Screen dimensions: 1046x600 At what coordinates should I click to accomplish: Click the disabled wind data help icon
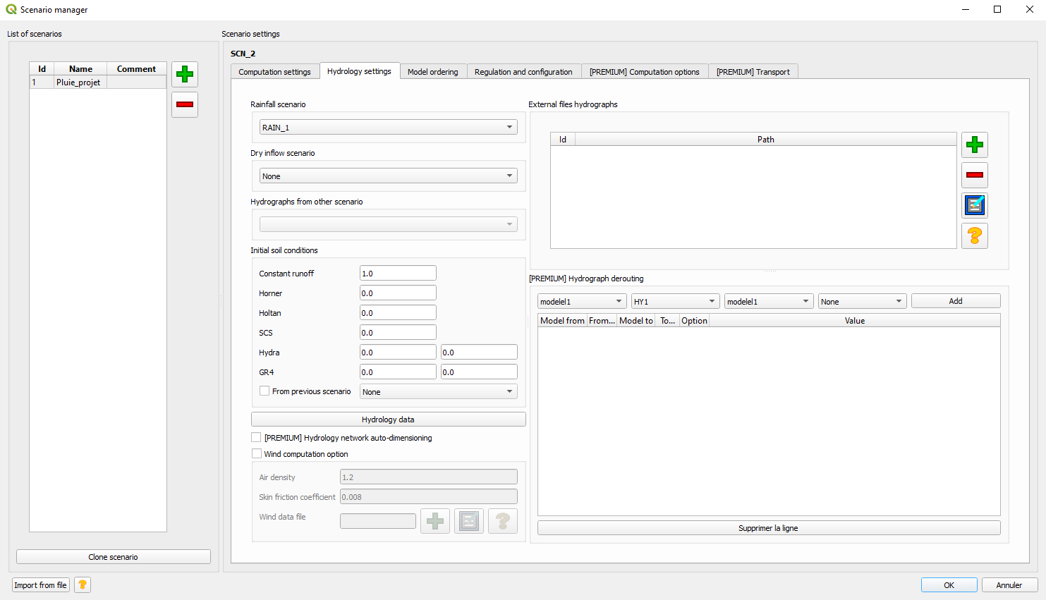coord(503,521)
